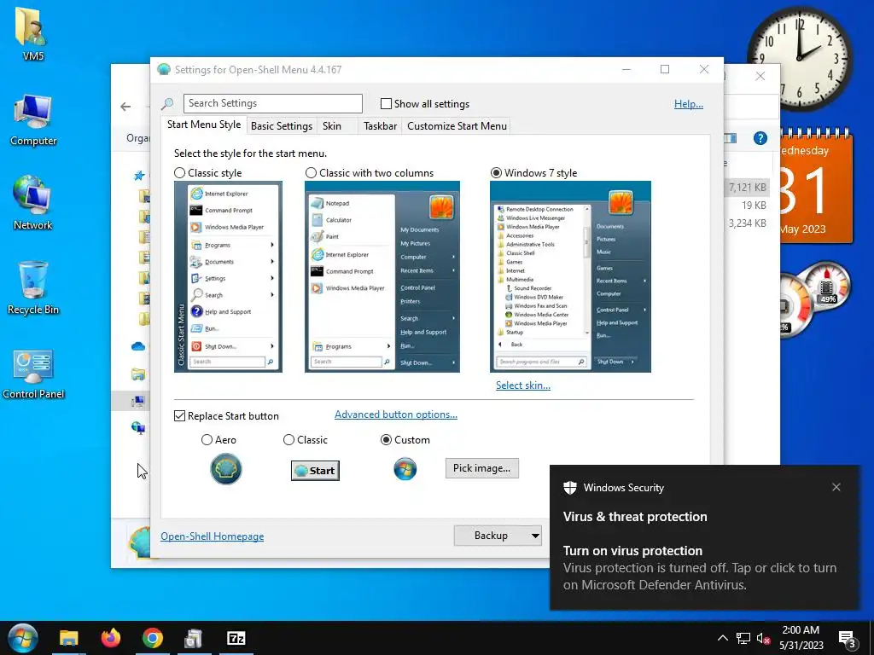Select the Classic style radio button
The height and width of the screenshot is (655, 874).
pyautogui.click(x=179, y=173)
